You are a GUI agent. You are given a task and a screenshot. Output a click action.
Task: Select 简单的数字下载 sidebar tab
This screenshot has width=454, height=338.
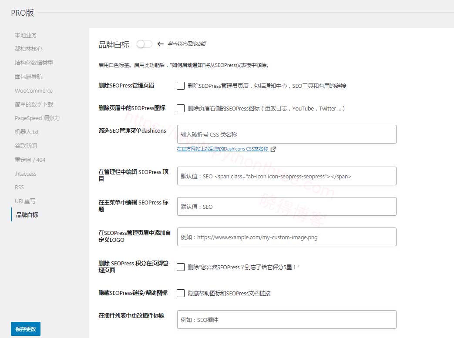(x=34, y=104)
